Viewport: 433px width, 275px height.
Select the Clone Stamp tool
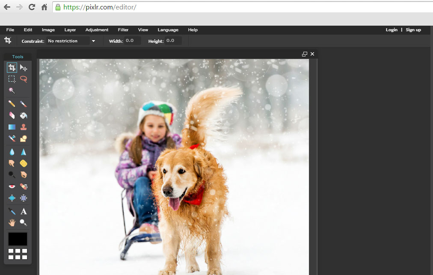point(24,127)
